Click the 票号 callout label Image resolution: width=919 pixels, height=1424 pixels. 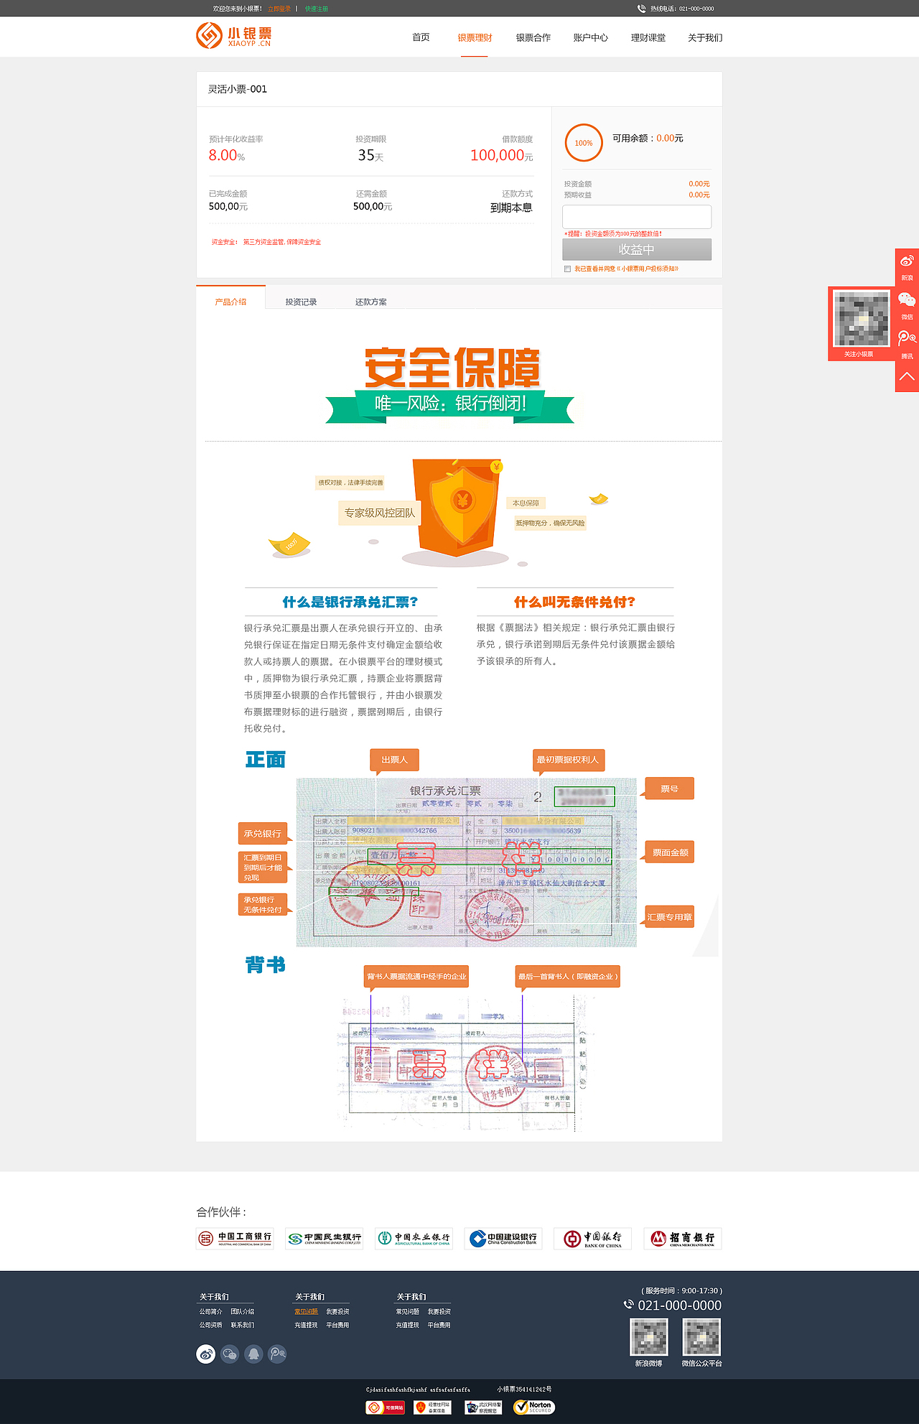tap(669, 788)
